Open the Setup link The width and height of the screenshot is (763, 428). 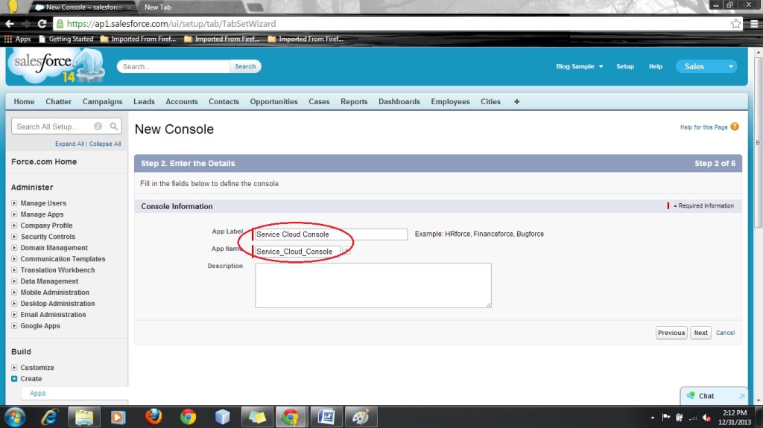coord(625,67)
